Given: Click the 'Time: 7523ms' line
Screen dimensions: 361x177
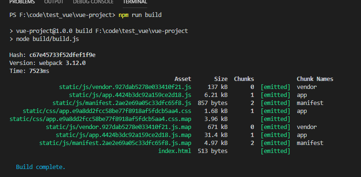Looking at the screenshot, I should tap(29, 71).
